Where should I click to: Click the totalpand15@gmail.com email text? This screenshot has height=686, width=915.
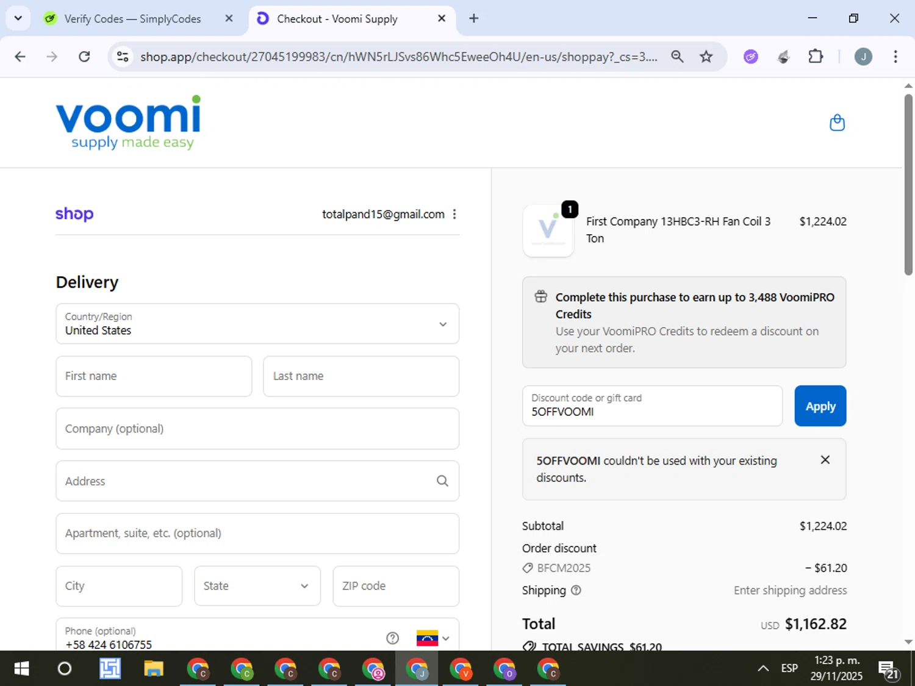pos(383,214)
